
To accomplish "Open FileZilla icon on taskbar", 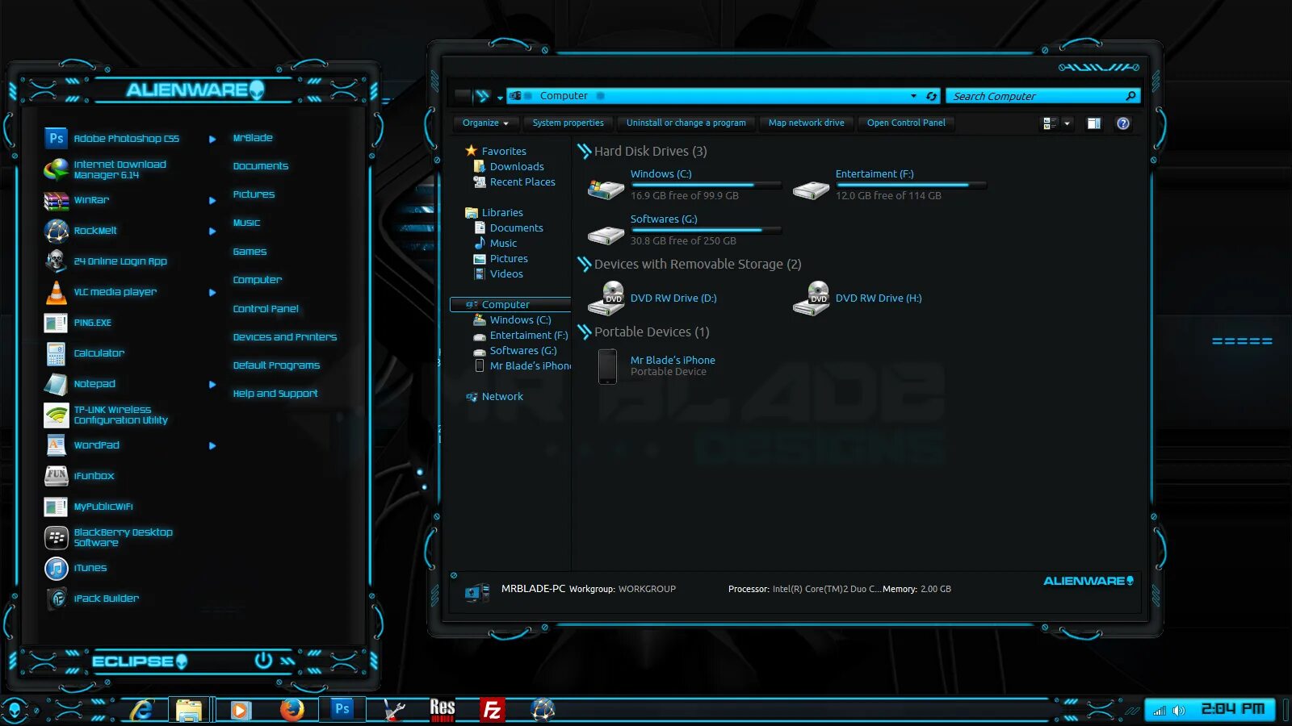I will [x=491, y=710].
